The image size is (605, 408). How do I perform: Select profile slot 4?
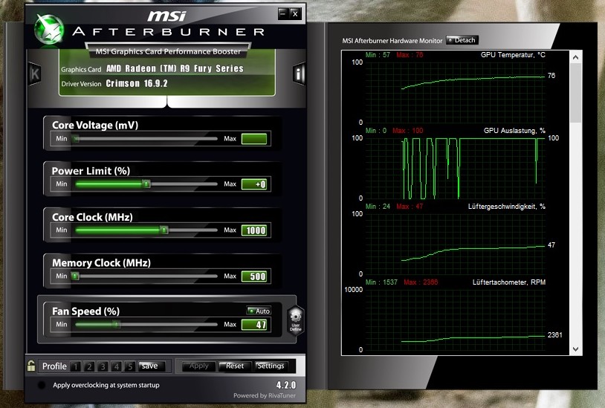(x=116, y=366)
